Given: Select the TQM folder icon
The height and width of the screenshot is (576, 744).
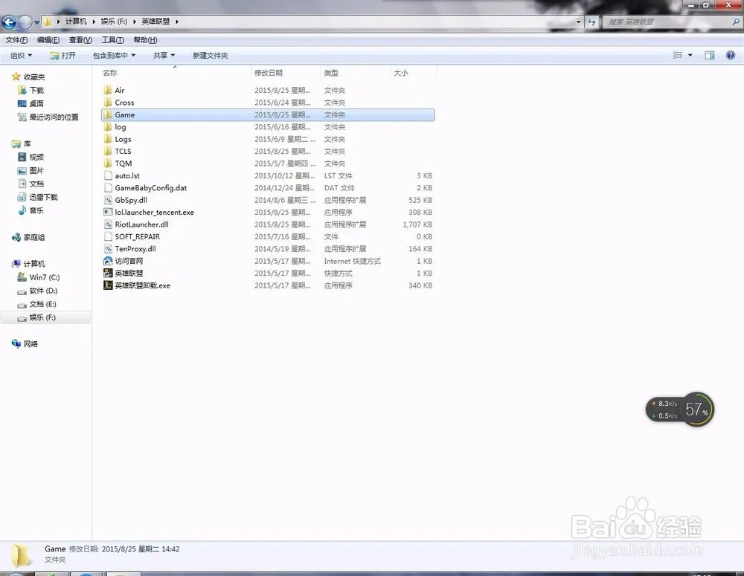Looking at the screenshot, I should coord(108,164).
